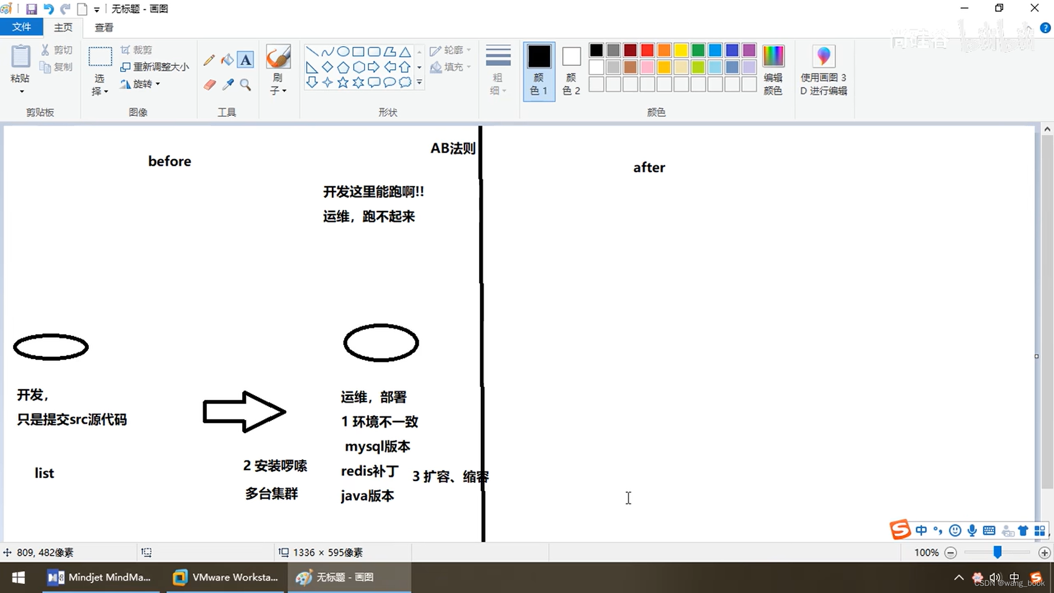The width and height of the screenshot is (1054, 593).
Task: Open Edit colors (编辑颜色)
Action: pos(773,70)
